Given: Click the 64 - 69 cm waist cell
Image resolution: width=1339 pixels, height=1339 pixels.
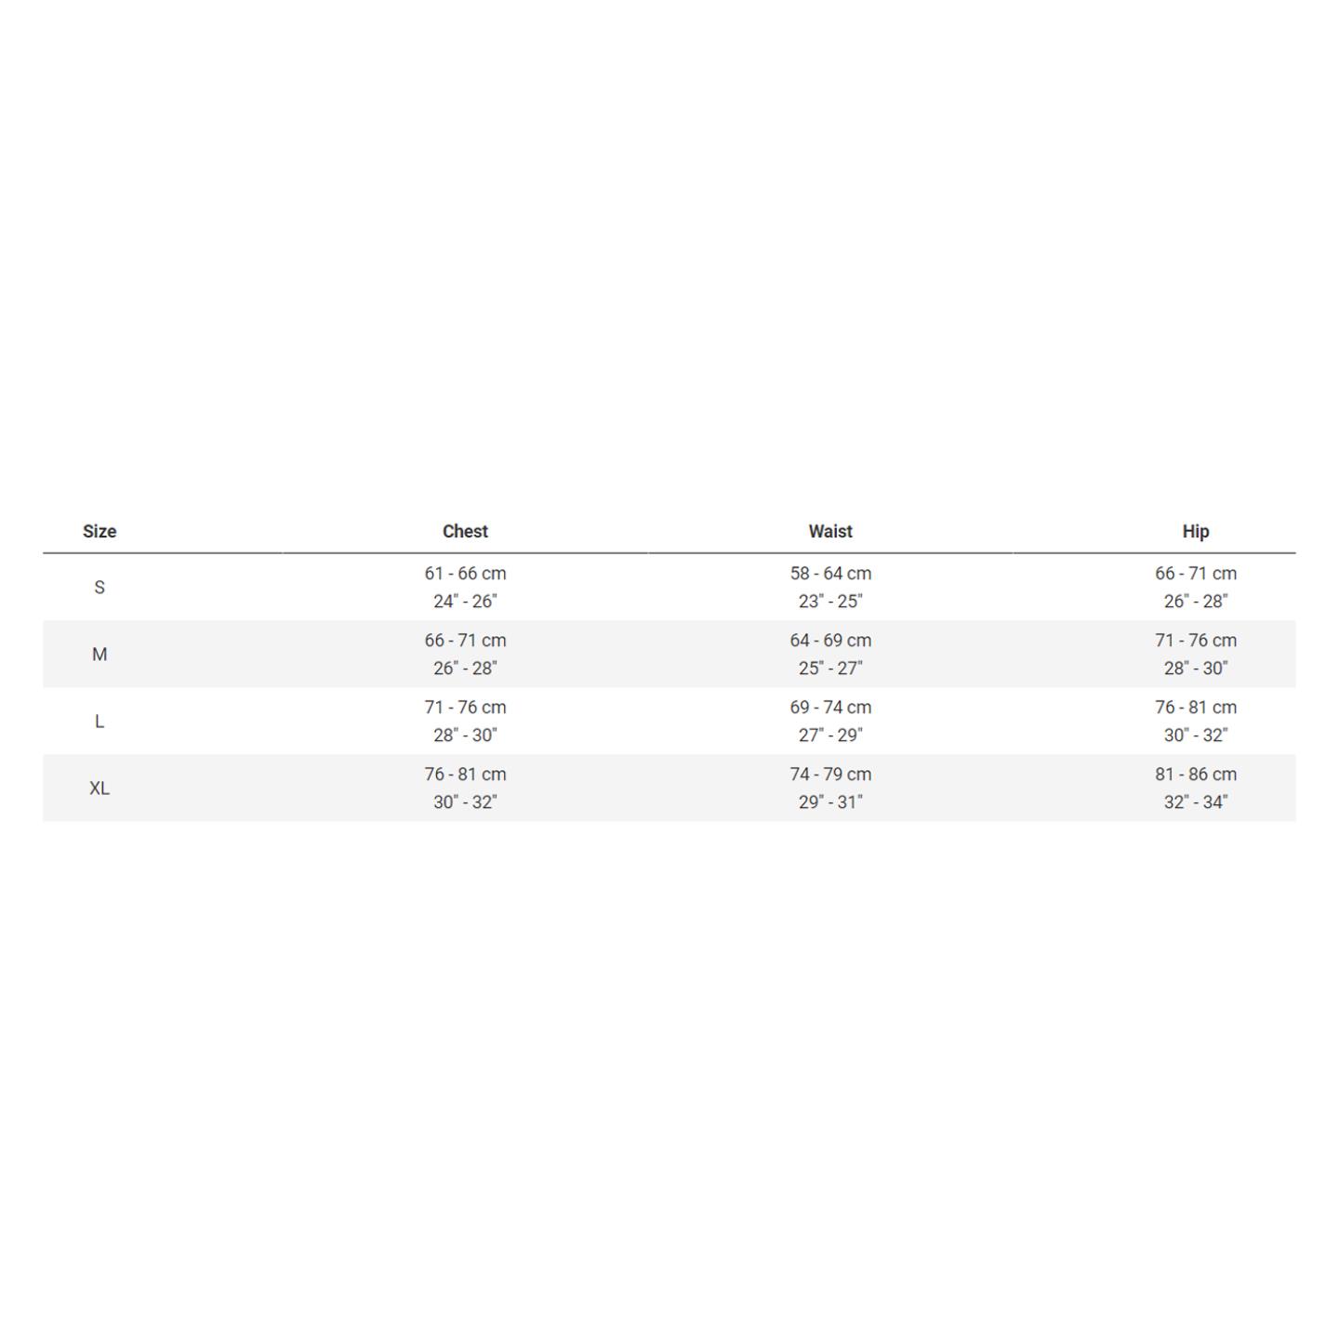Looking at the screenshot, I should (x=830, y=640).
